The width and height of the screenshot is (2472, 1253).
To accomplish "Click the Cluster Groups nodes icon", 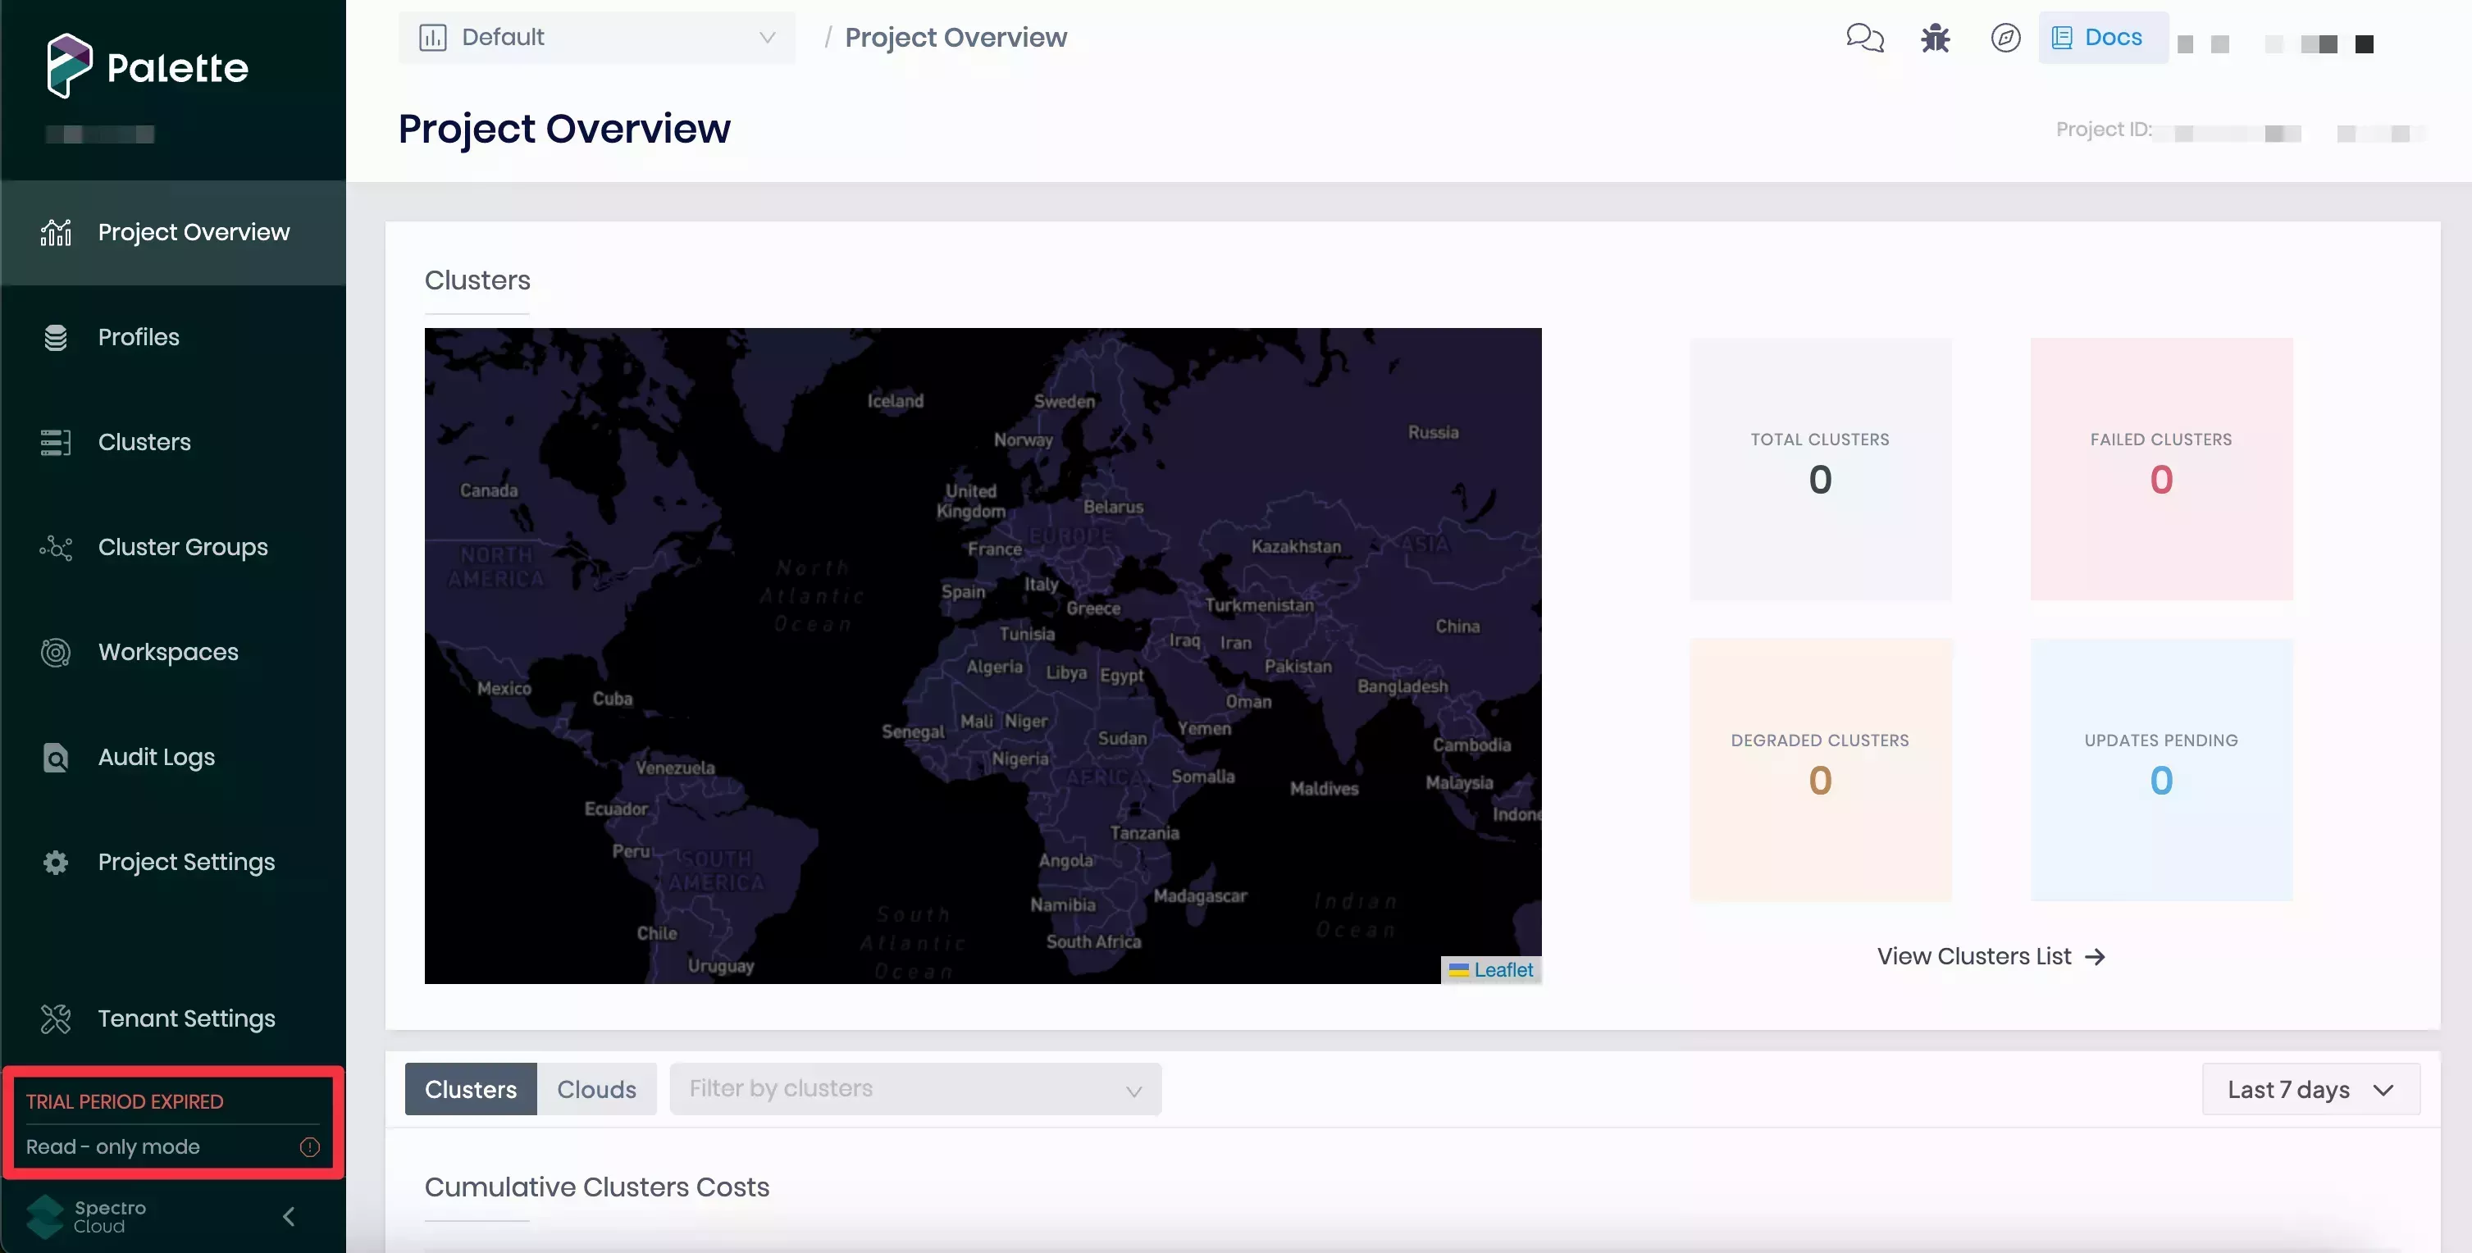I will click(56, 548).
